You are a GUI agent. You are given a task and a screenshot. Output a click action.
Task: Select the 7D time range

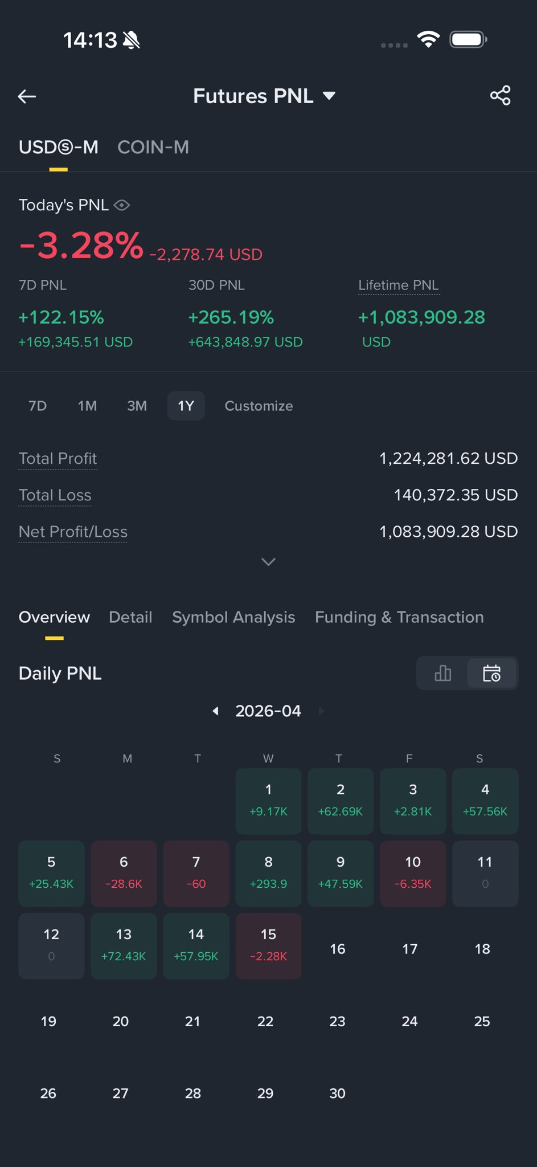tap(38, 406)
